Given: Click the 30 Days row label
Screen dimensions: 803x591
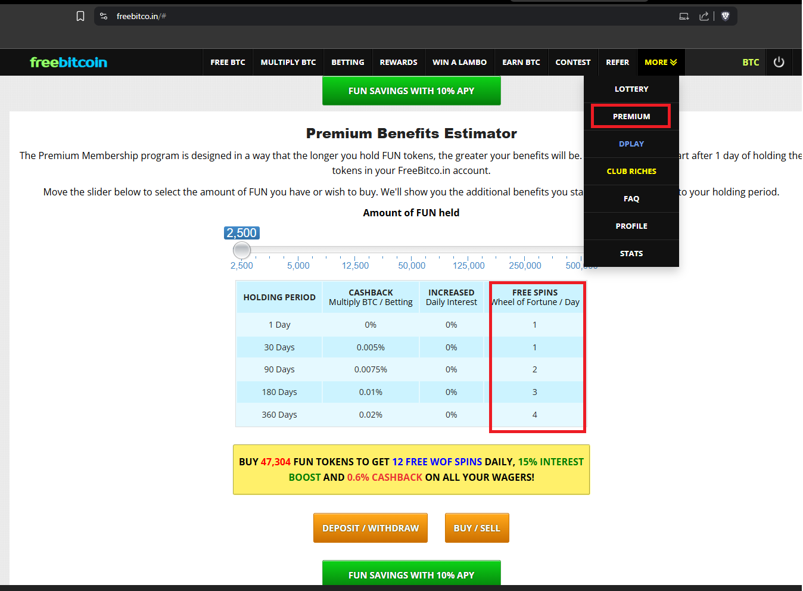Looking at the screenshot, I should coord(279,347).
